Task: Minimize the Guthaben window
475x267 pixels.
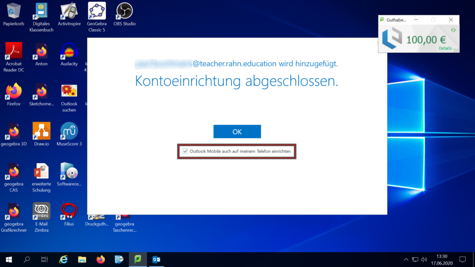Action: pyautogui.click(x=416, y=19)
